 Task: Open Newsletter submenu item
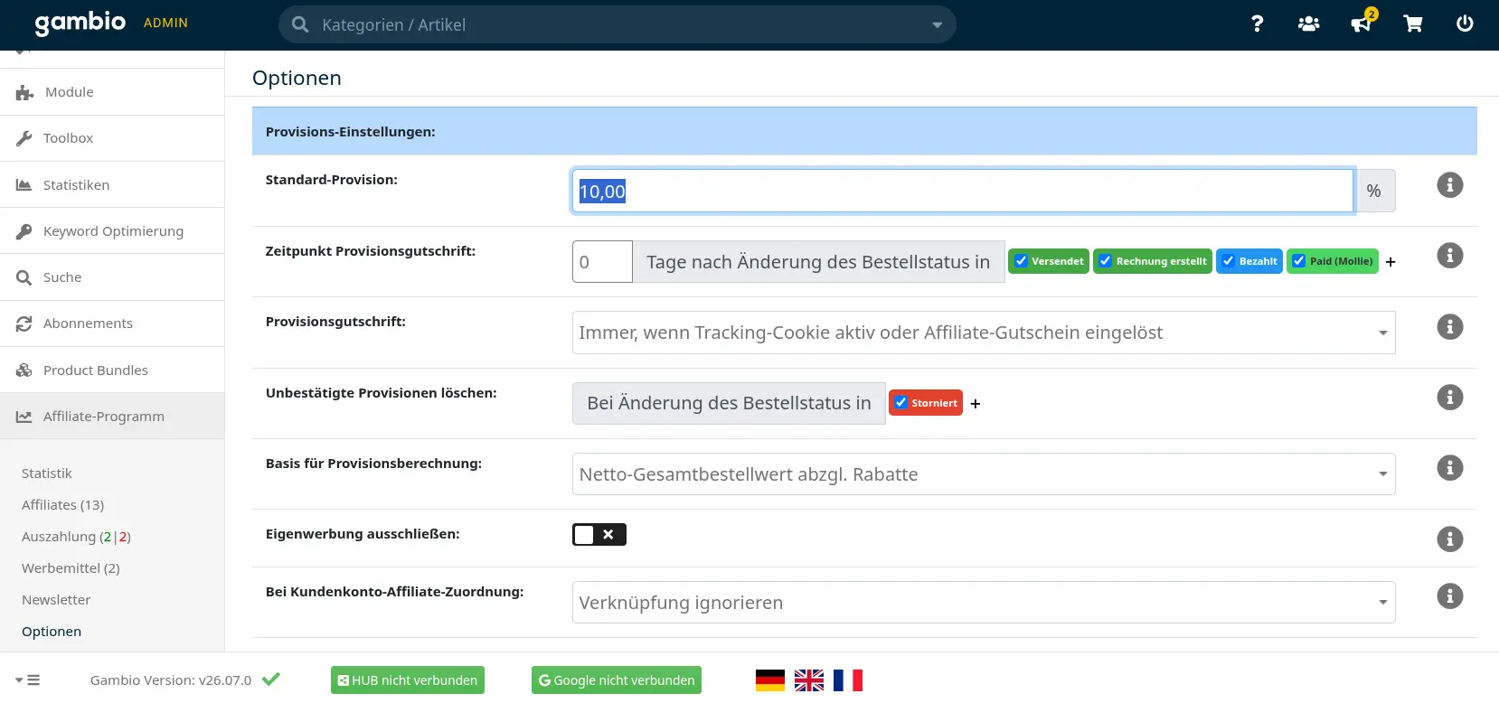click(x=56, y=600)
